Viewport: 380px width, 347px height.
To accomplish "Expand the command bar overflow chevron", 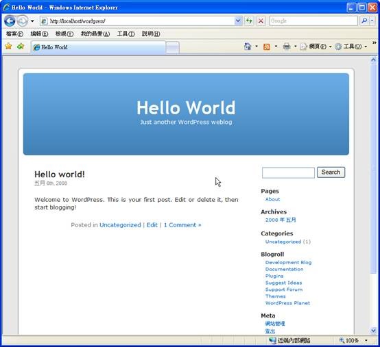I will tap(375, 42).
